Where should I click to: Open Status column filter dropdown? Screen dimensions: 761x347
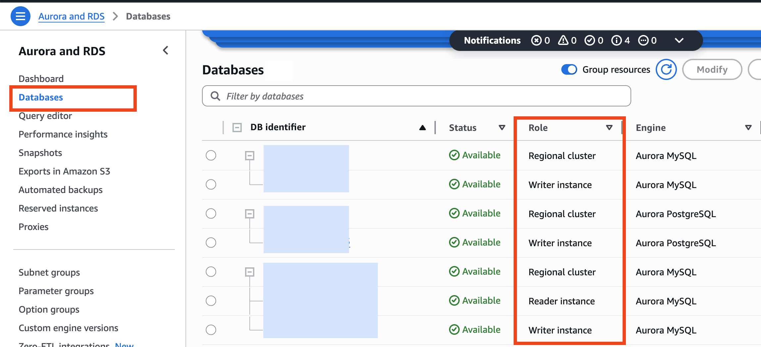point(502,128)
